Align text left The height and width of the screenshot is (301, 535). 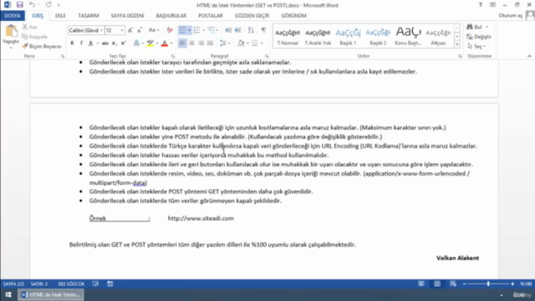[x=182, y=43]
